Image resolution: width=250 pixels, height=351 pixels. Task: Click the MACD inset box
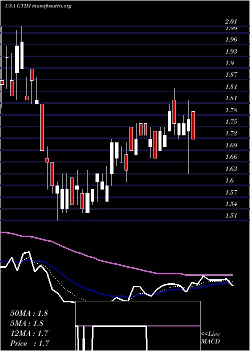[137, 326]
